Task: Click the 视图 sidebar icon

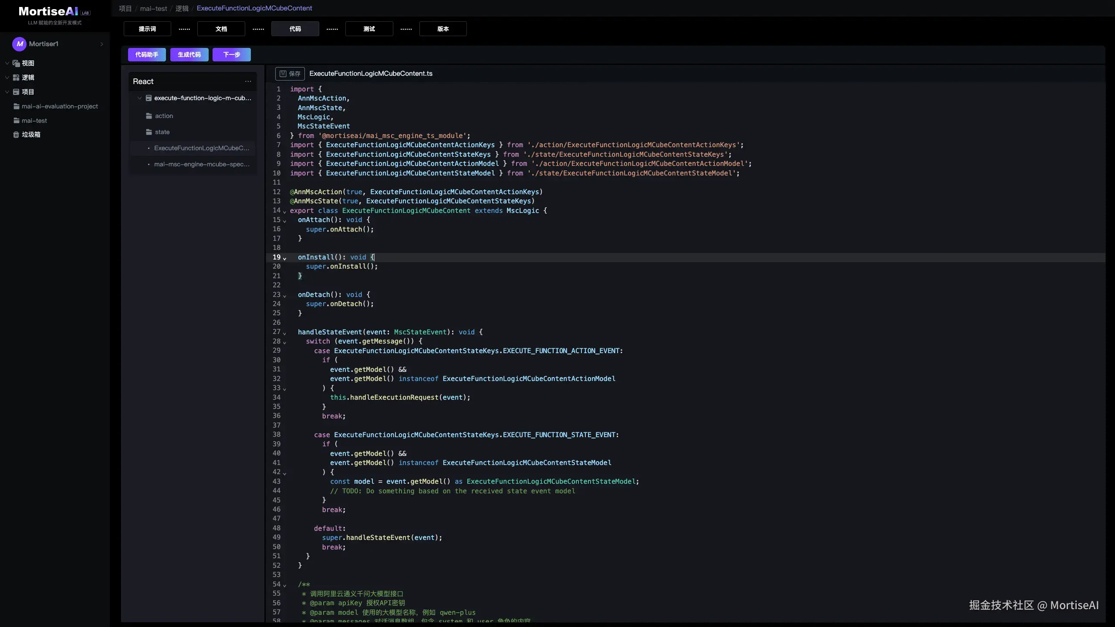Action: click(x=16, y=63)
